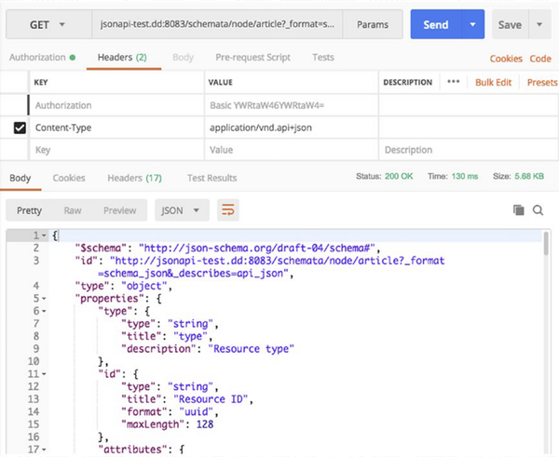
Task: Toggle the Content-Type header checkbox
Action: 20,128
